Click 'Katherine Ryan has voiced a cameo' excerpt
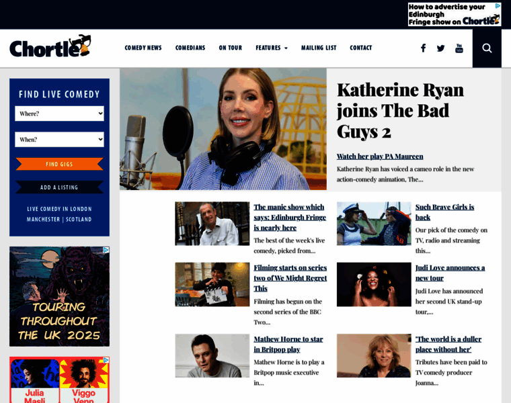This screenshot has height=403, width=511. 405,174
